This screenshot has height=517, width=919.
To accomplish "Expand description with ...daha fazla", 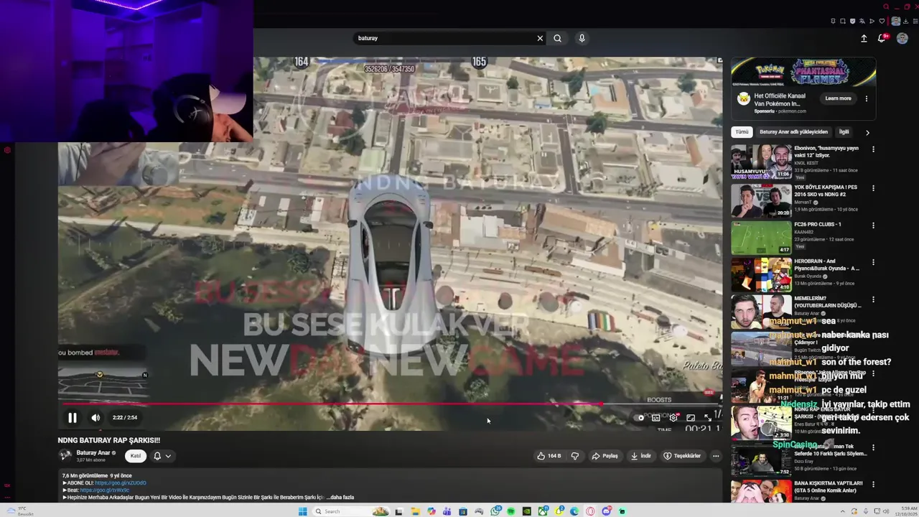I will point(340,497).
